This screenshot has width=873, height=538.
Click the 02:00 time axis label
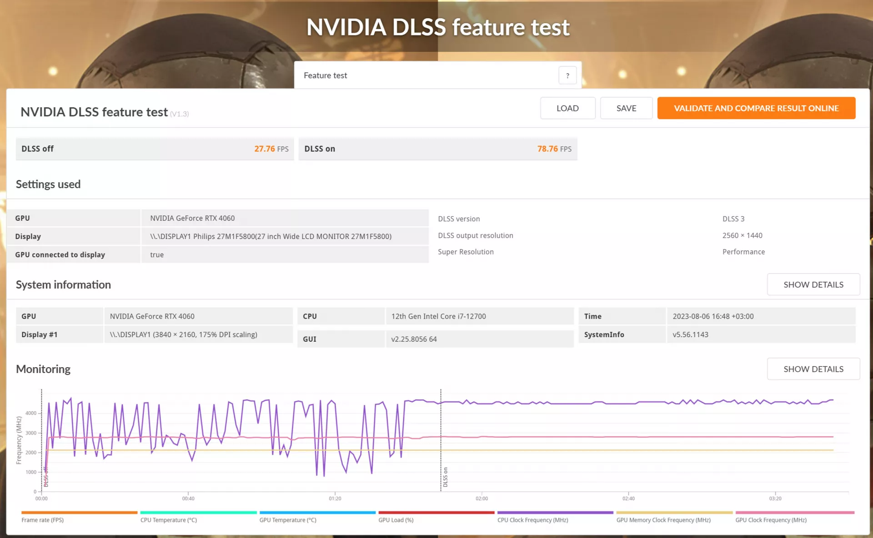[x=482, y=498]
